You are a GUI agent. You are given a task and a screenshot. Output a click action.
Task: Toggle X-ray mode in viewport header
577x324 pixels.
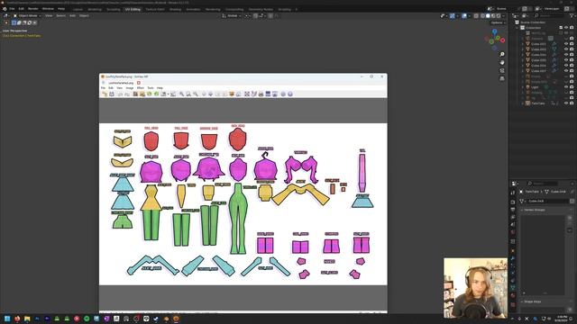pos(476,16)
